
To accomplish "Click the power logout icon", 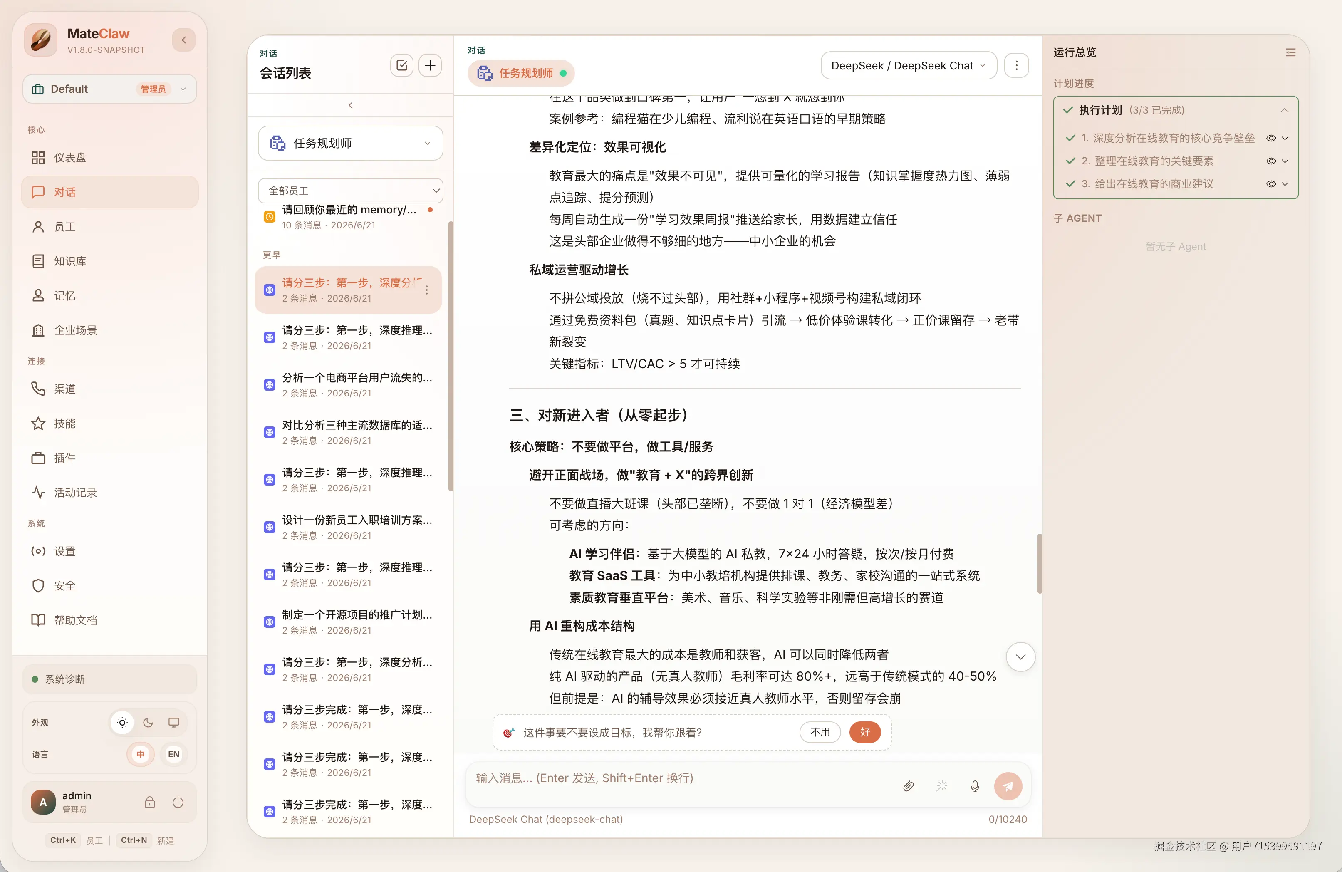I will tap(178, 802).
